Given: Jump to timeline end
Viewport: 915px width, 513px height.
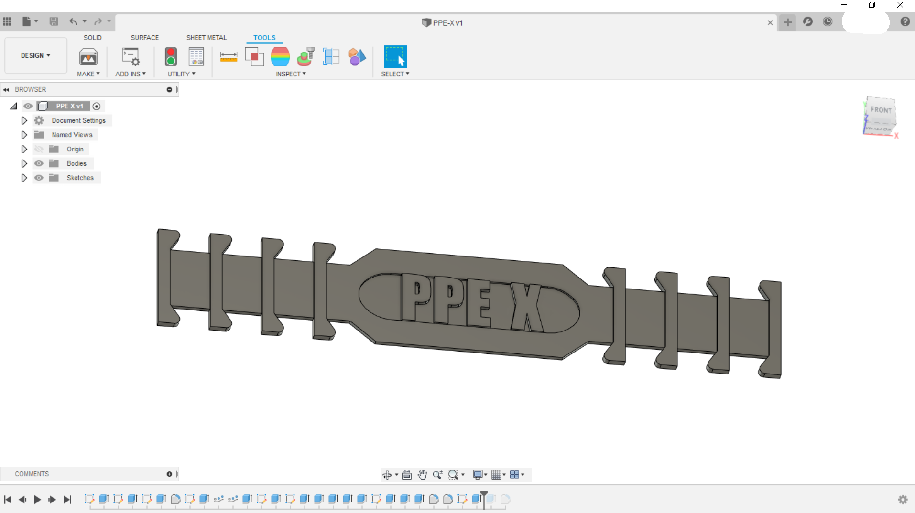Looking at the screenshot, I should point(67,500).
